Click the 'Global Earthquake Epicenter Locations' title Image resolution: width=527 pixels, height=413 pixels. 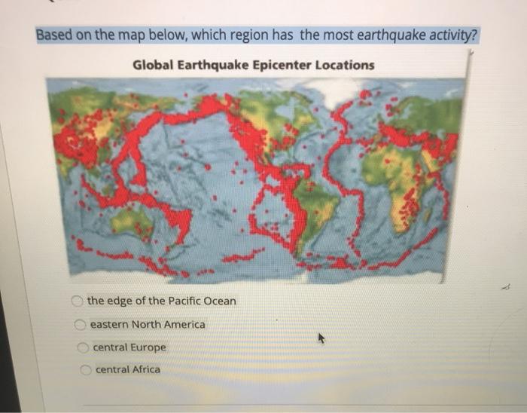(254, 65)
